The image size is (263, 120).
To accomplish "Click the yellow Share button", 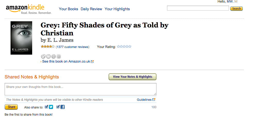I will tap(11, 107).
